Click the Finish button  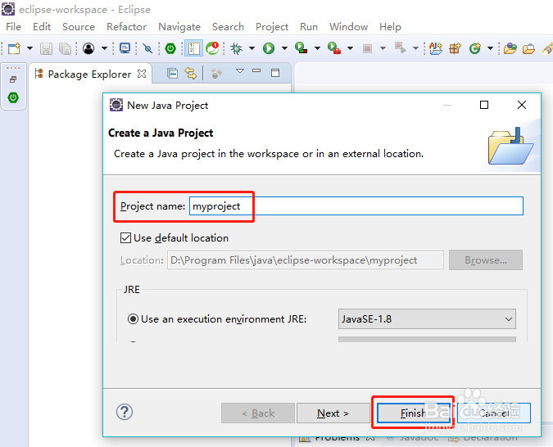(x=414, y=413)
